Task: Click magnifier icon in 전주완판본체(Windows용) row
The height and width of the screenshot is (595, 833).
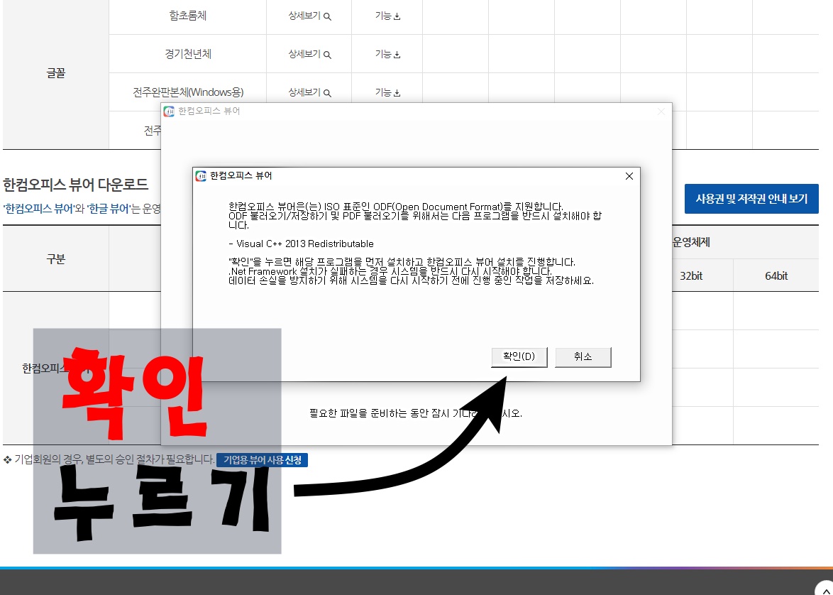Action: 327,93
